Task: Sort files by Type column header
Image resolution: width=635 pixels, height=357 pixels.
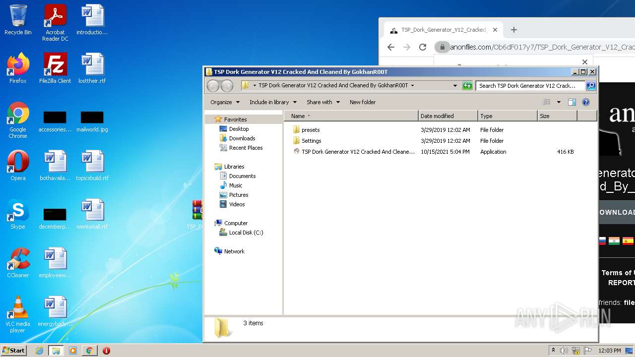Action: (508, 116)
